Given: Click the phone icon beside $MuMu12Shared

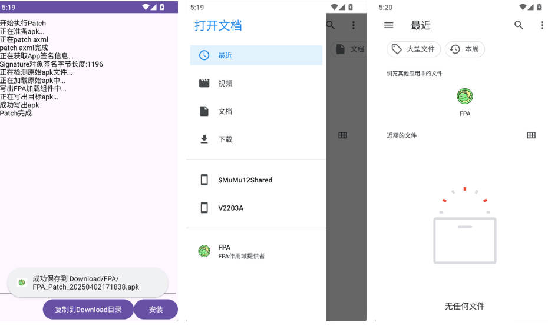Looking at the screenshot, I should 204,180.
